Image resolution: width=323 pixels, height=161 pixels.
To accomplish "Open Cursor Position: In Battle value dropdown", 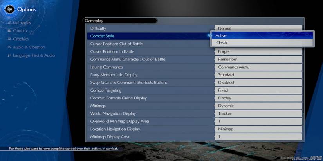I will (258, 51).
